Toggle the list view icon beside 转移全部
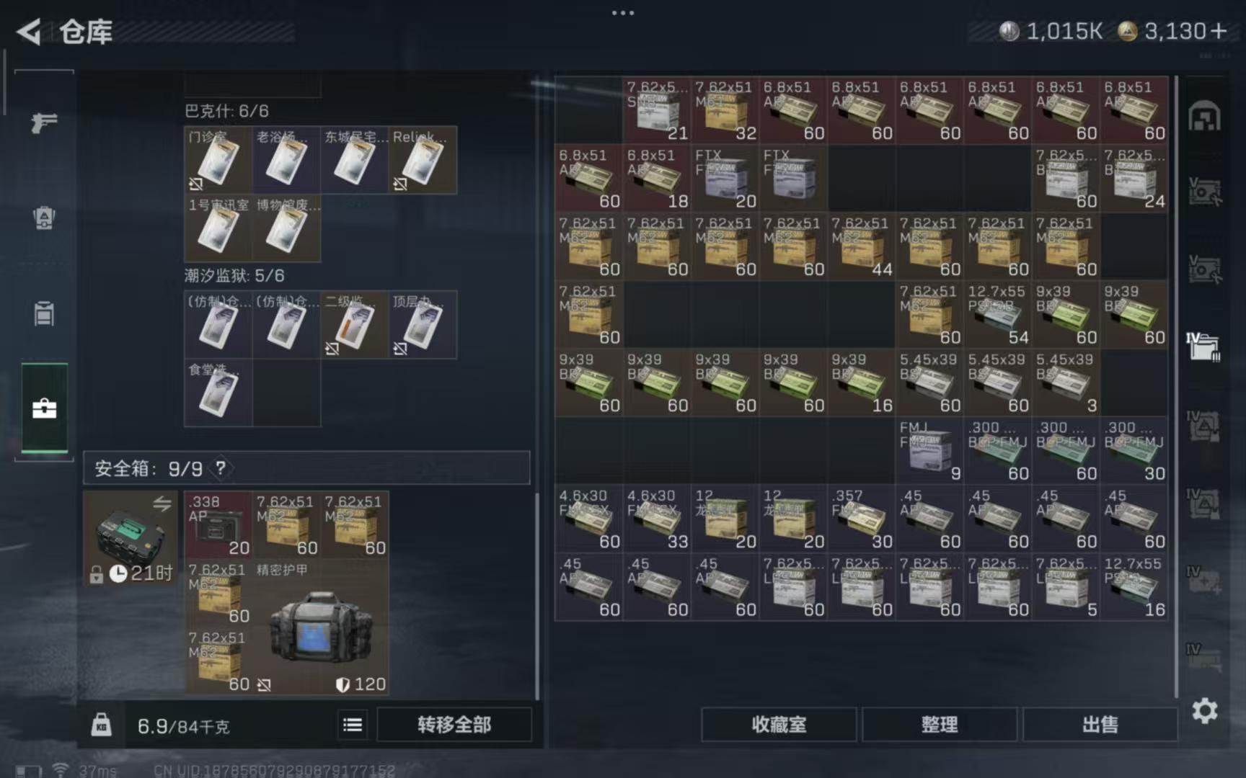 [353, 724]
